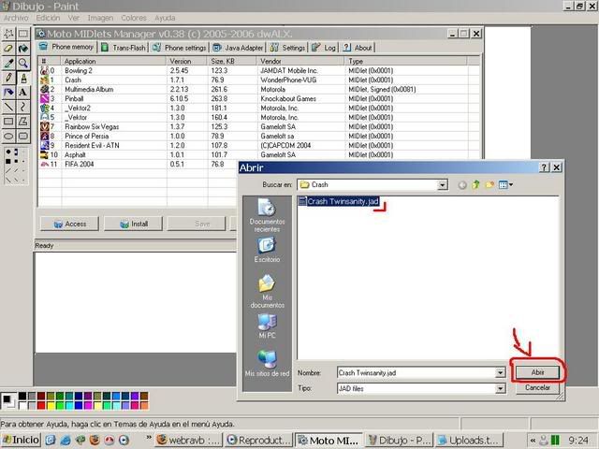The width and height of the screenshot is (599, 449).
Task: Open Mi PC in the places bar
Action: 267,326
